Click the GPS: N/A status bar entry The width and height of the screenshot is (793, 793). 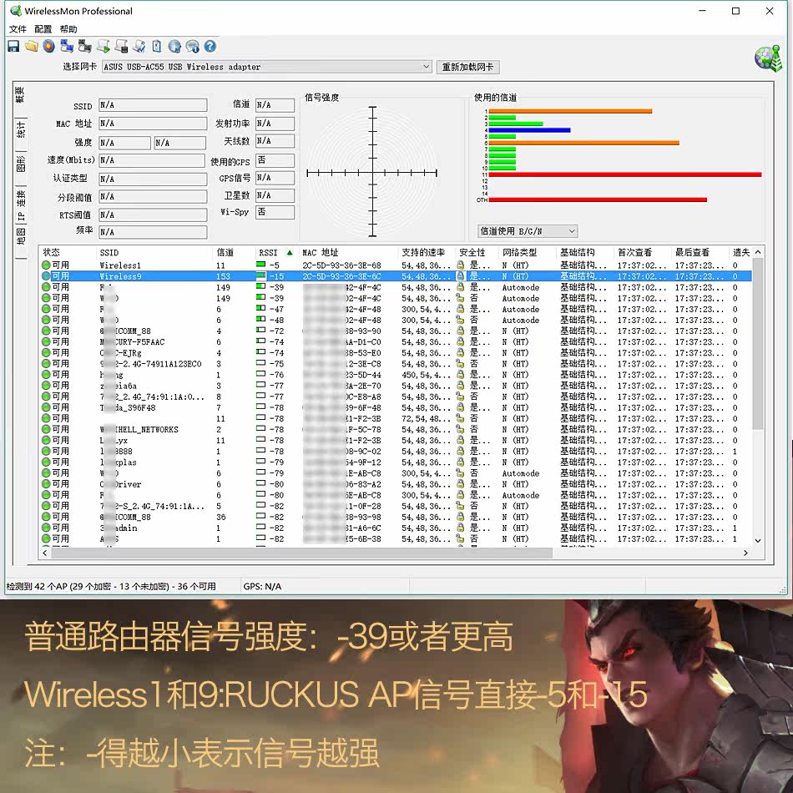coord(262,587)
